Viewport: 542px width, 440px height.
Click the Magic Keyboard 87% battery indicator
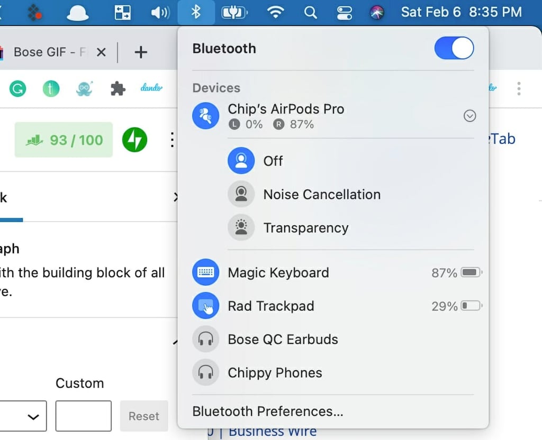(457, 272)
